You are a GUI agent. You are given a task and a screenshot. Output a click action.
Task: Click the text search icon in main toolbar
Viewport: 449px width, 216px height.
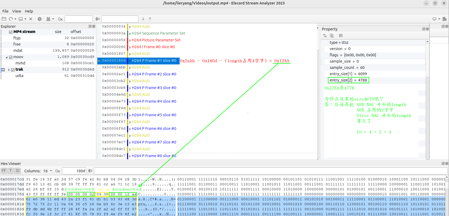coord(98,19)
